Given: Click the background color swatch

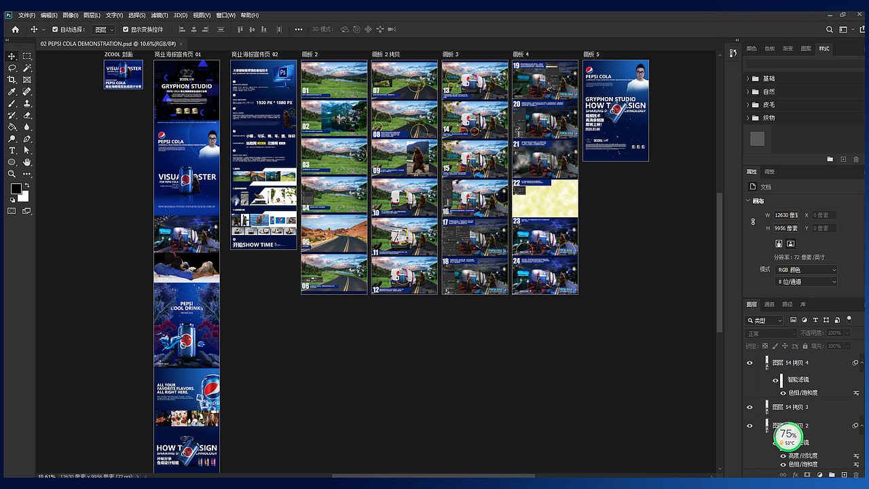Looking at the screenshot, I should 24,197.
